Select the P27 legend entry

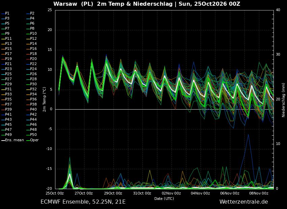pyautogui.click(x=7, y=79)
